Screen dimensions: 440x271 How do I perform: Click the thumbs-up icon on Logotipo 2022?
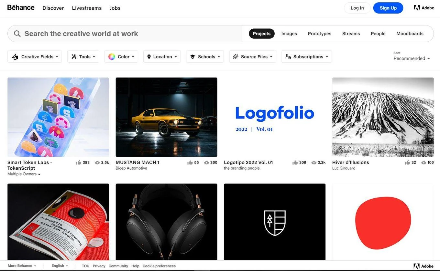(x=295, y=163)
